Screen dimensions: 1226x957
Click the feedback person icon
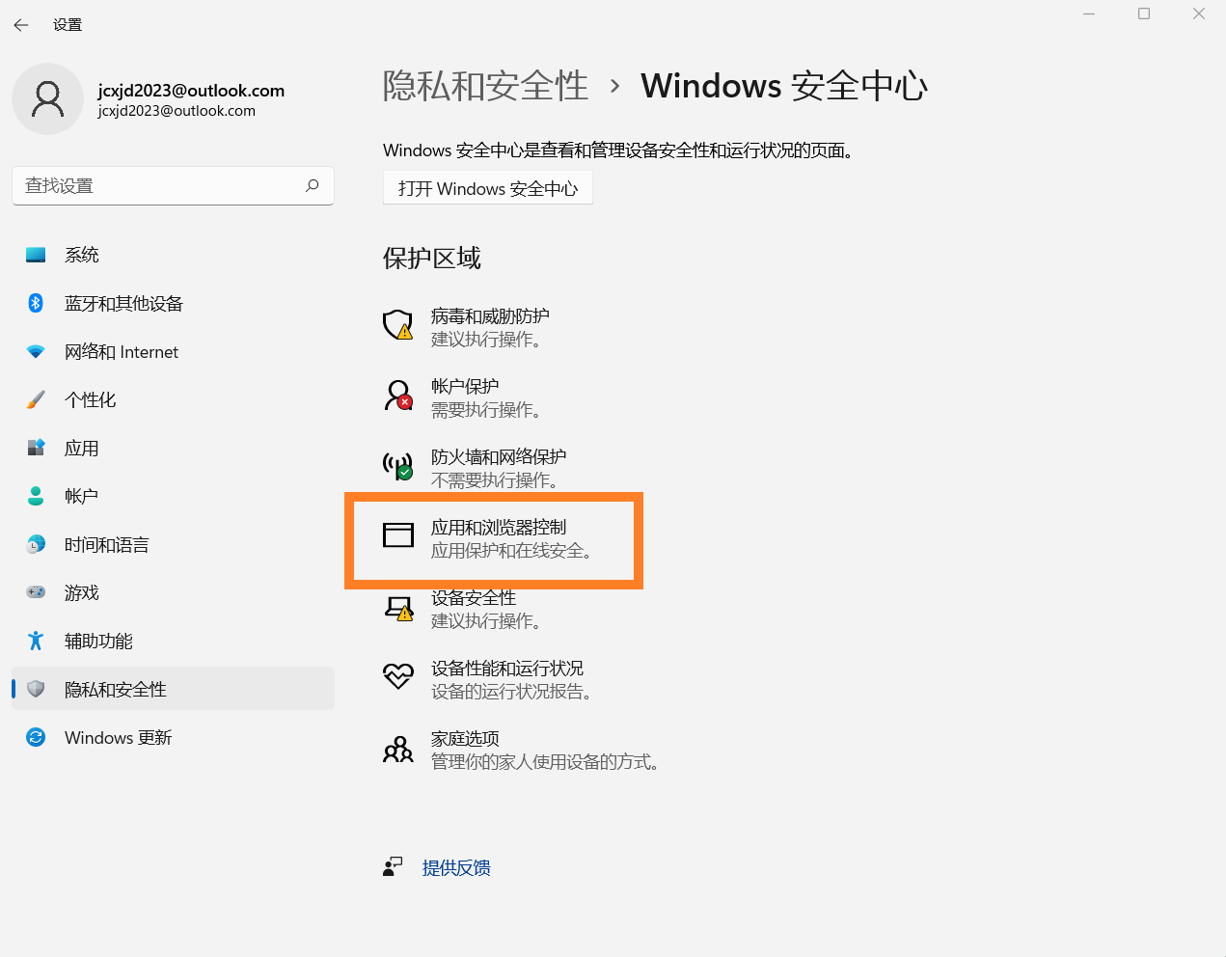393,866
